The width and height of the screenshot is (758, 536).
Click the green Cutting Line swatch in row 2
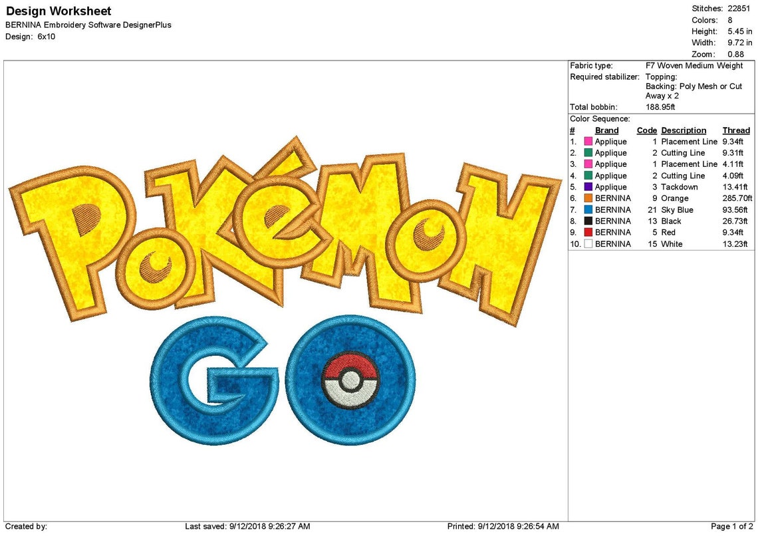[x=588, y=152]
